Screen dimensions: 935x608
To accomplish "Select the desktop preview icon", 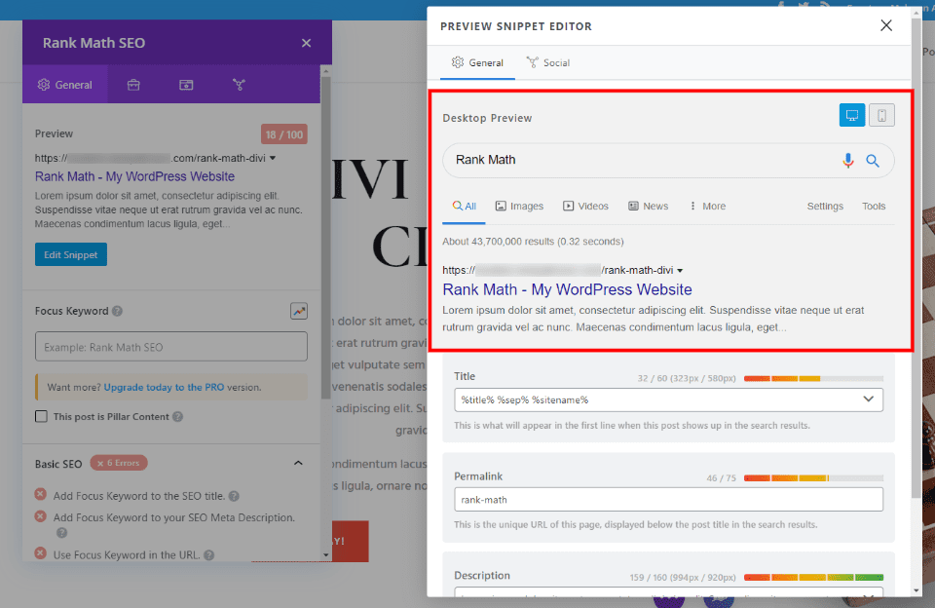I will [852, 114].
